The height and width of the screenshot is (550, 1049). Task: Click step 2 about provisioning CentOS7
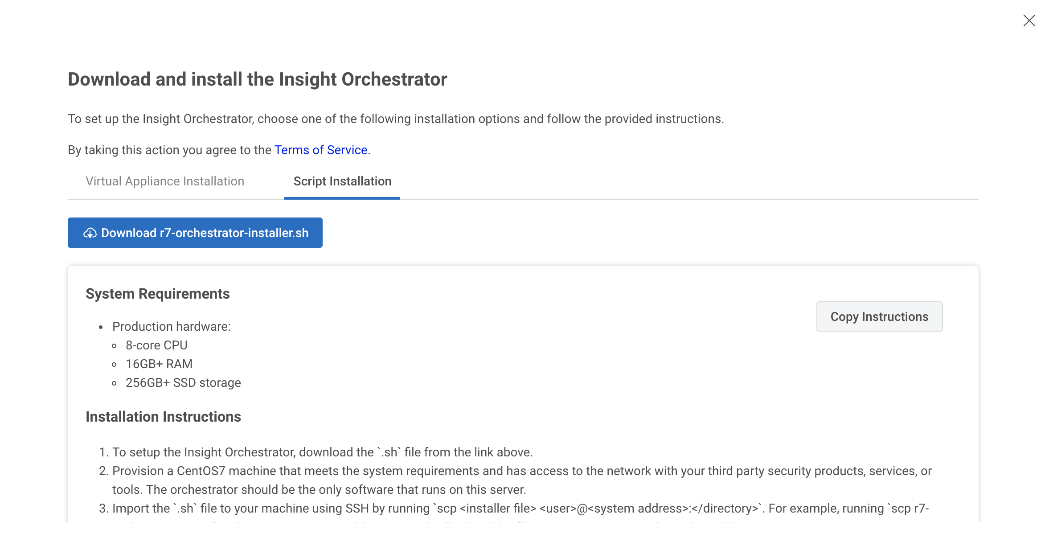(521, 471)
